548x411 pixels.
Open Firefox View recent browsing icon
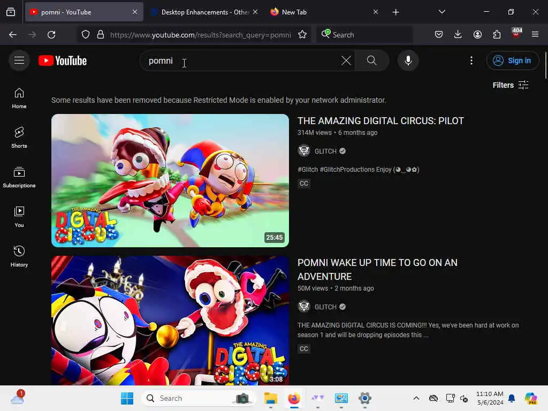pyautogui.click(x=11, y=12)
